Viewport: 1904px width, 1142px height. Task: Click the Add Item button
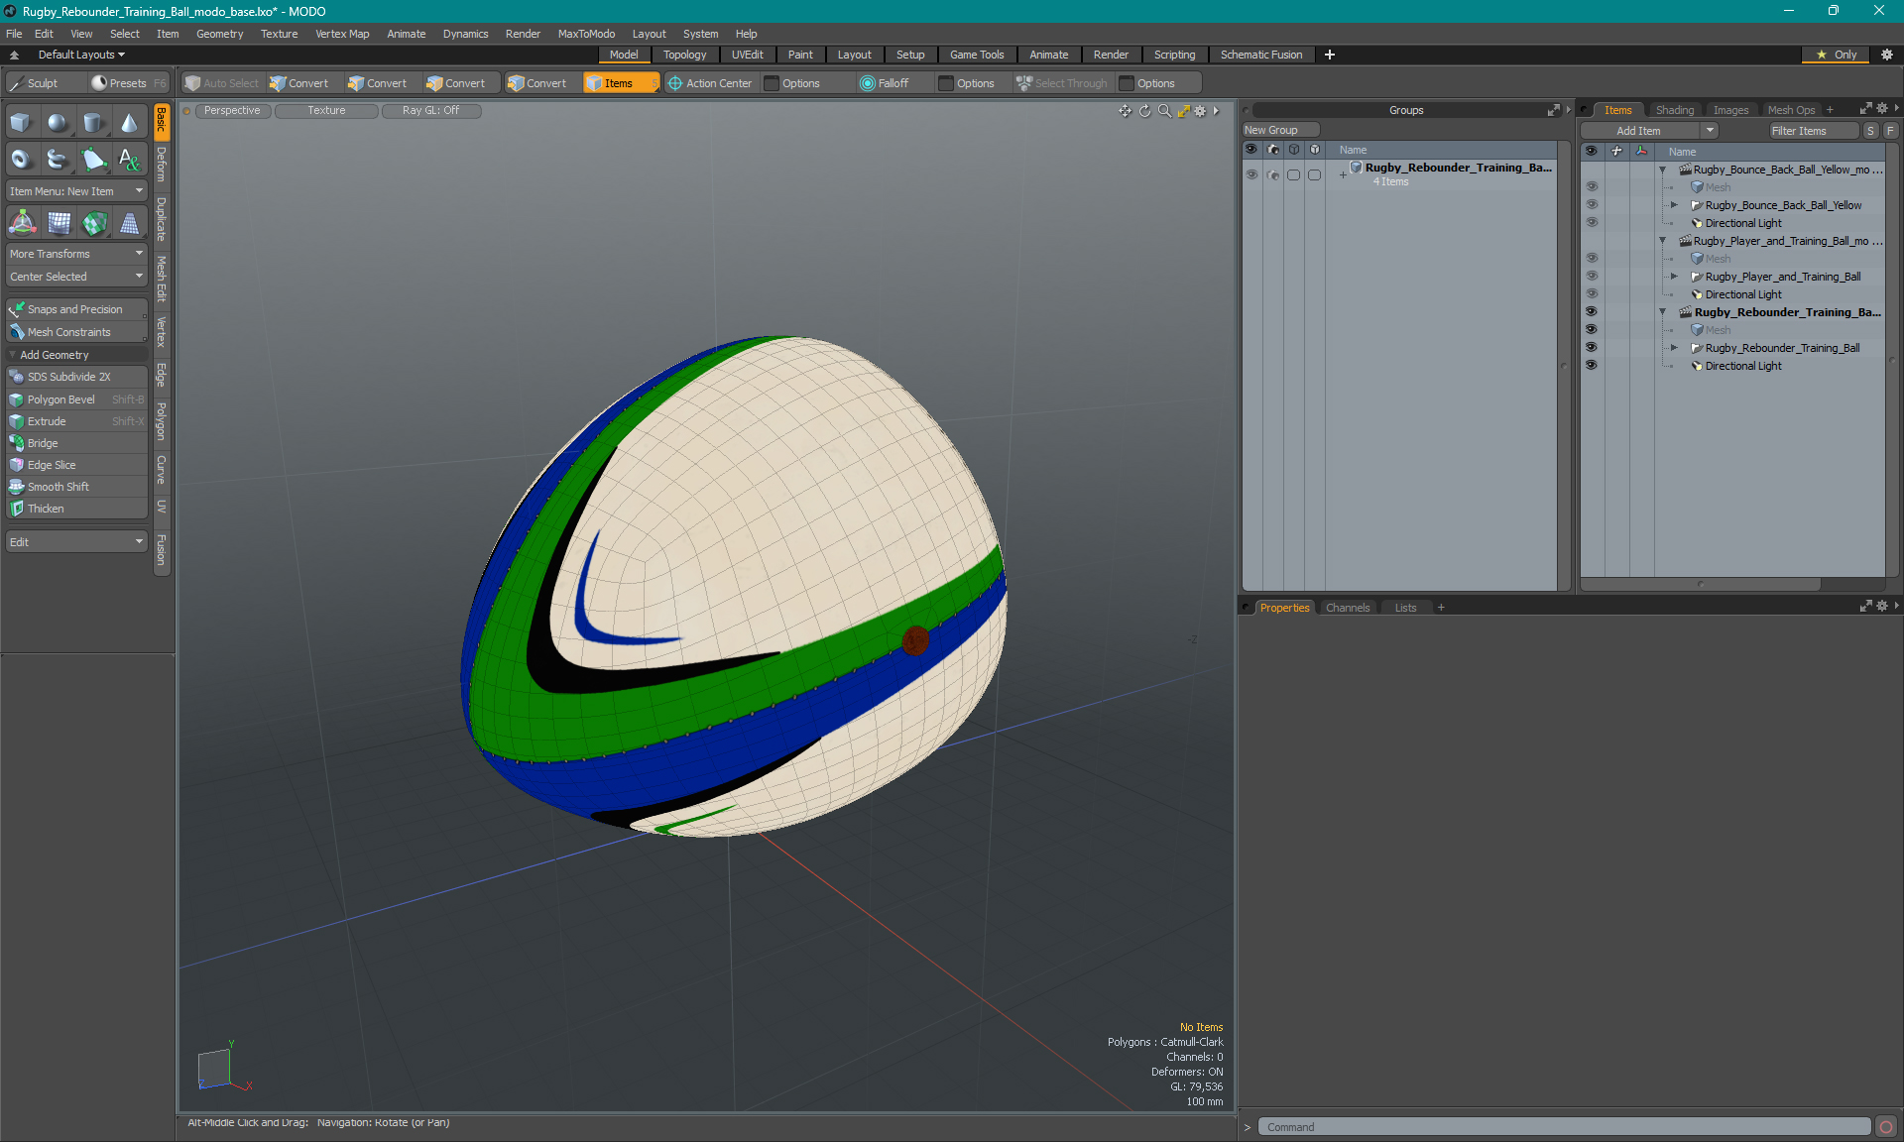click(x=1641, y=131)
